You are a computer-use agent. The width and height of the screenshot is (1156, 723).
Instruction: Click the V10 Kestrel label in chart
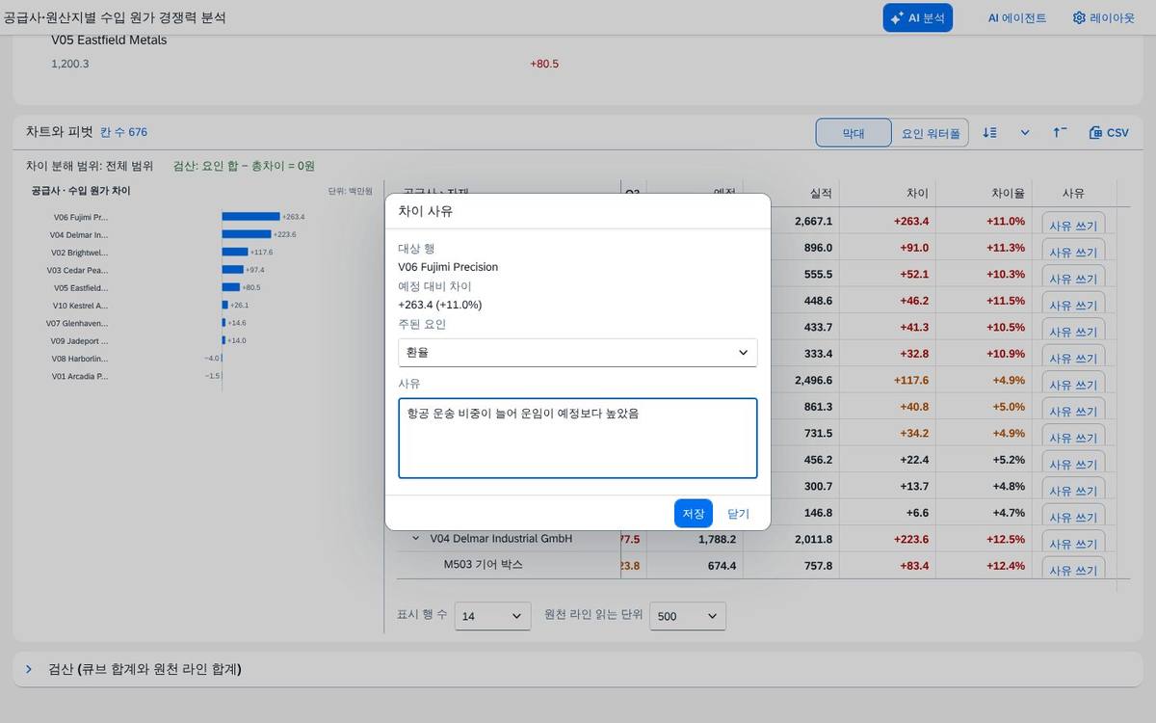[82, 306]
